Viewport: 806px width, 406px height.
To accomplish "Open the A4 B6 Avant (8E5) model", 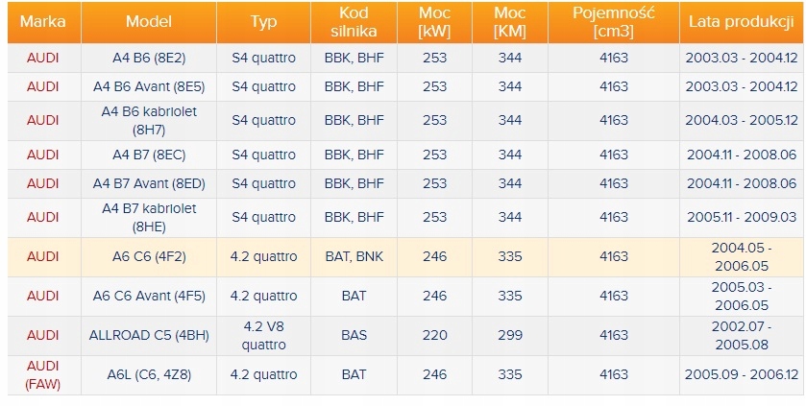I will click(149, 86).
